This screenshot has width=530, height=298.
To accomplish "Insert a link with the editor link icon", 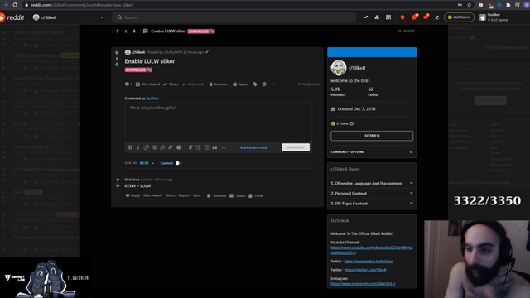I will pos(147,147).
